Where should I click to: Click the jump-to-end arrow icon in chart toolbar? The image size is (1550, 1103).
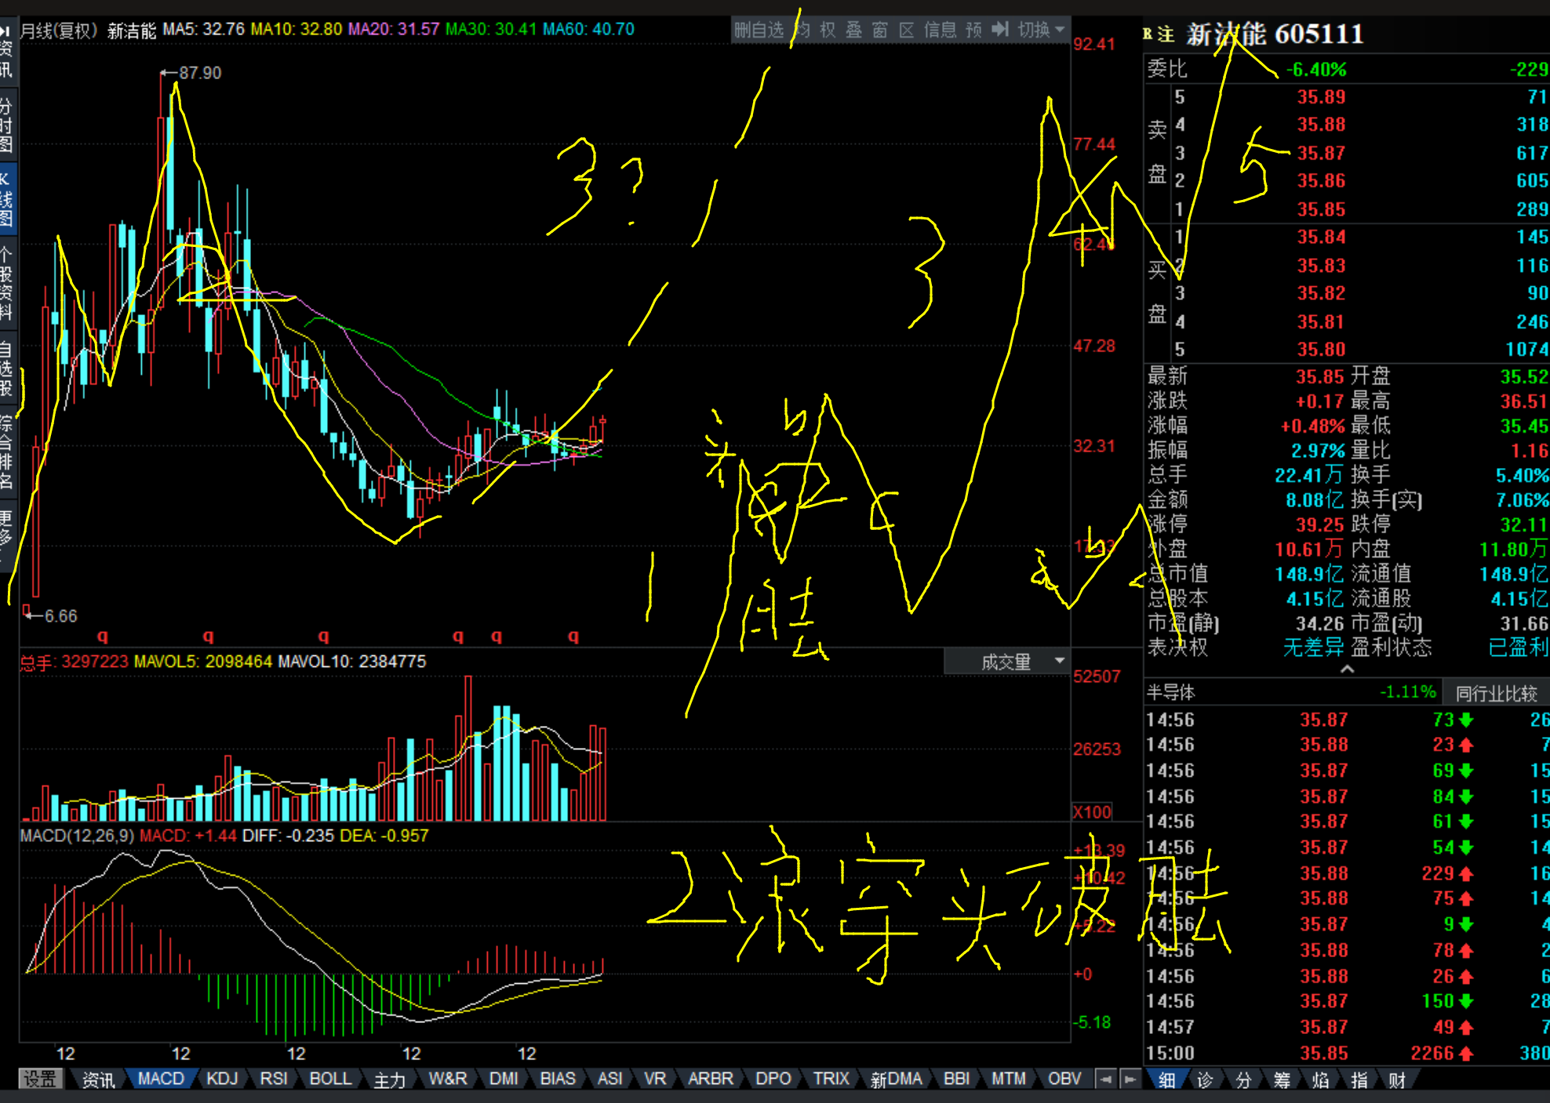(x=999, y=30)
